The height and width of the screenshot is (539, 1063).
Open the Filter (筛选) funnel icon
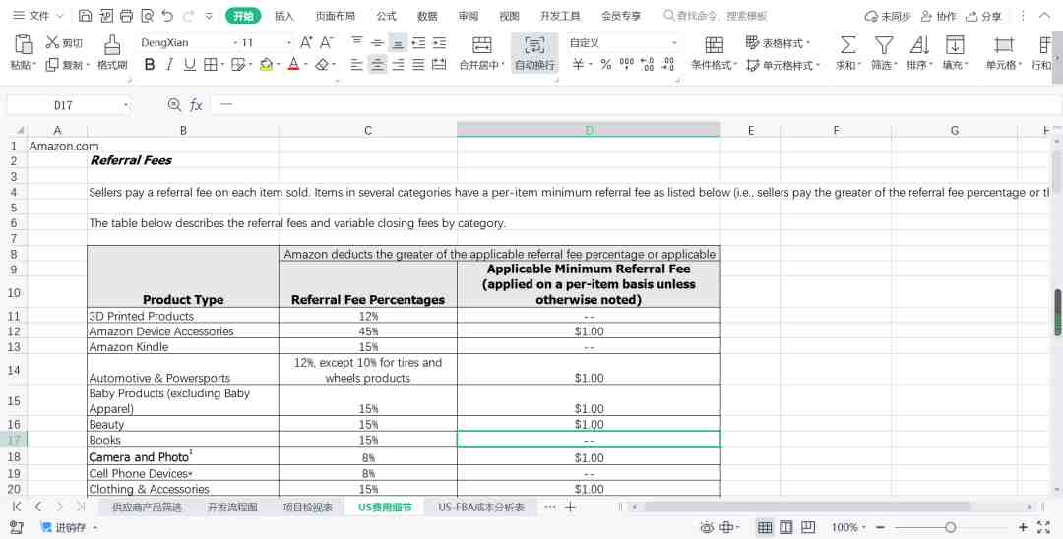click(x=884, y=44)
